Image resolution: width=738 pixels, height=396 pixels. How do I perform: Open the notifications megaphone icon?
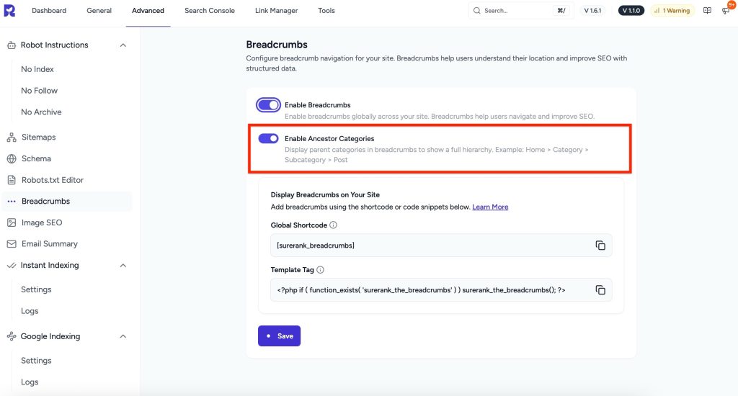725,11
